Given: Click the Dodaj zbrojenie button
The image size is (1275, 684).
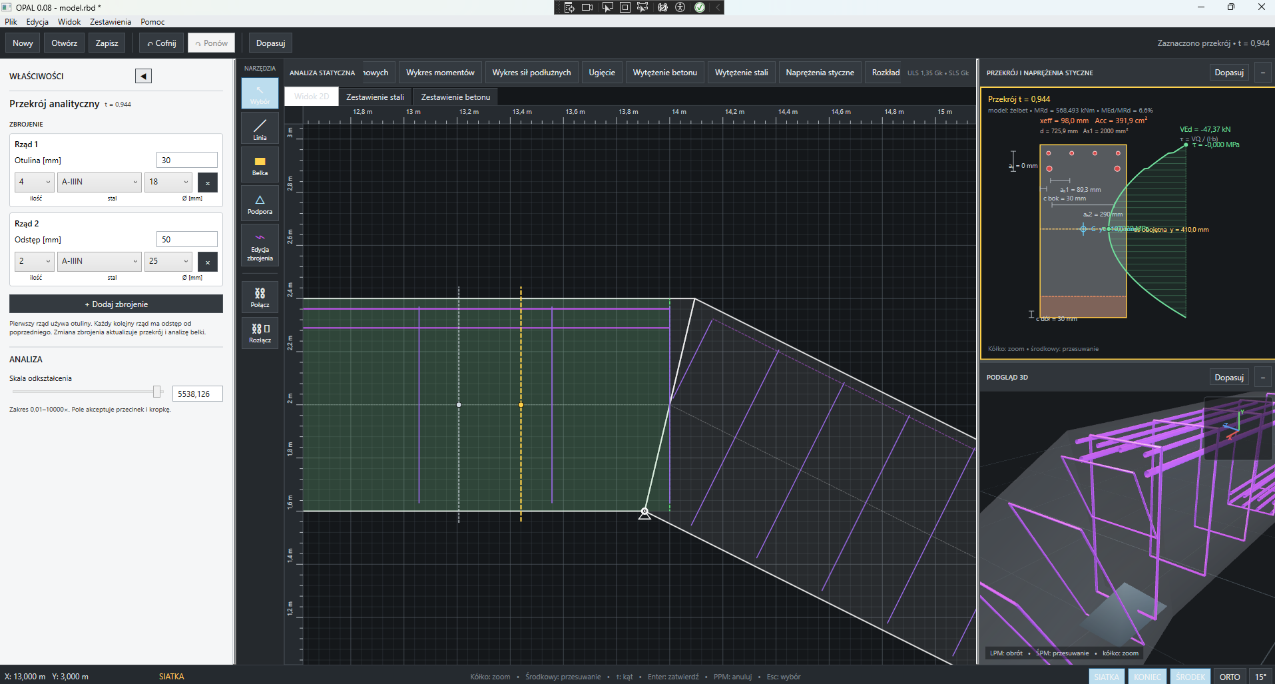Looking at the screenshot, I should (x=116, y=304).
